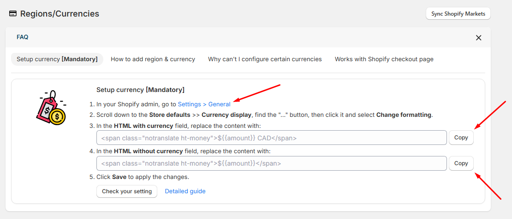Open Works with Shopify checkout page tab
The image size is (512, 219).
point(384,59)
